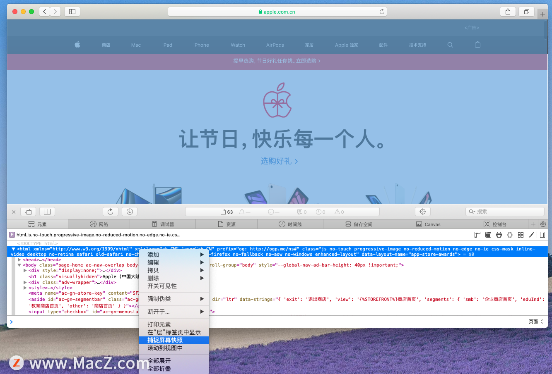Toggle shadow DOM brackets icon

[x=510, y=235]
